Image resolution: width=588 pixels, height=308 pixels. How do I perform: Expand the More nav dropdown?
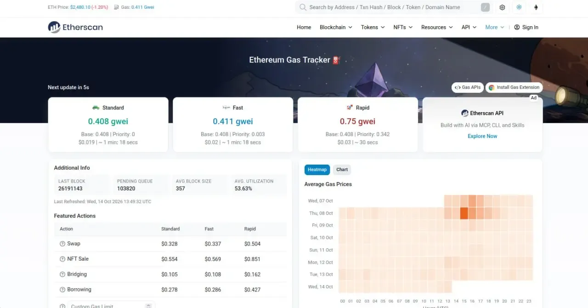(x=495, y=27)
